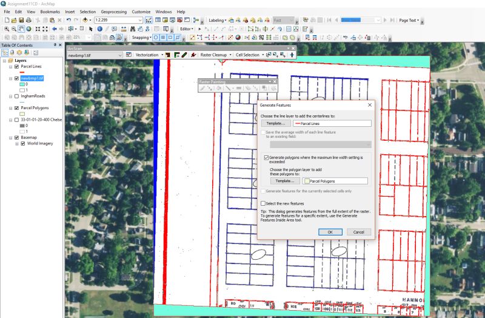The width and height of the screenshot is (485, 318).
Task: Open the Geoprocessing menu
Action: click(x=113, y=12)
